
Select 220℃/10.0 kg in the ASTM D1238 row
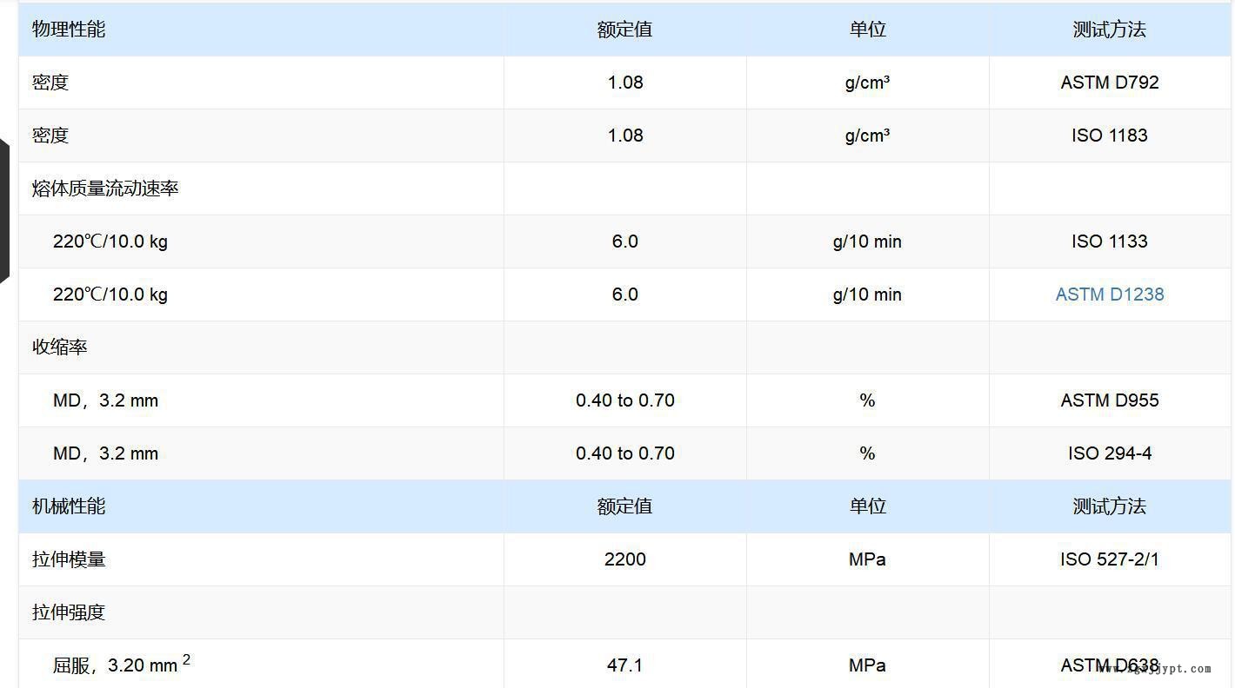(x=110, y=294)
